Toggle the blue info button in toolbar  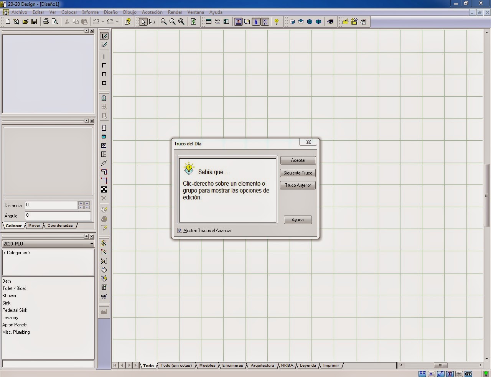(256, 21)
